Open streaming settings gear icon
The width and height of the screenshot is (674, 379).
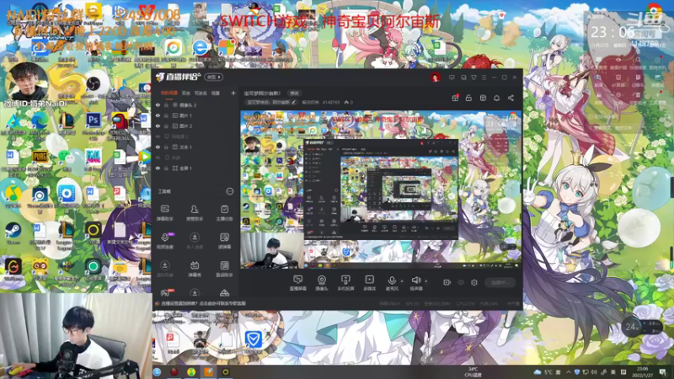click(474, 282)
